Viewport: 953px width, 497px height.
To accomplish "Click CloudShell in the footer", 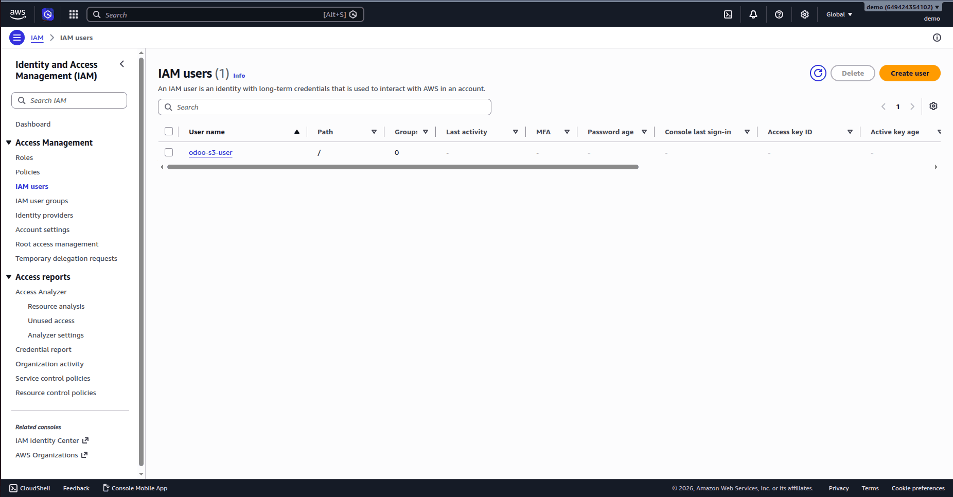I will pos(30,488).
